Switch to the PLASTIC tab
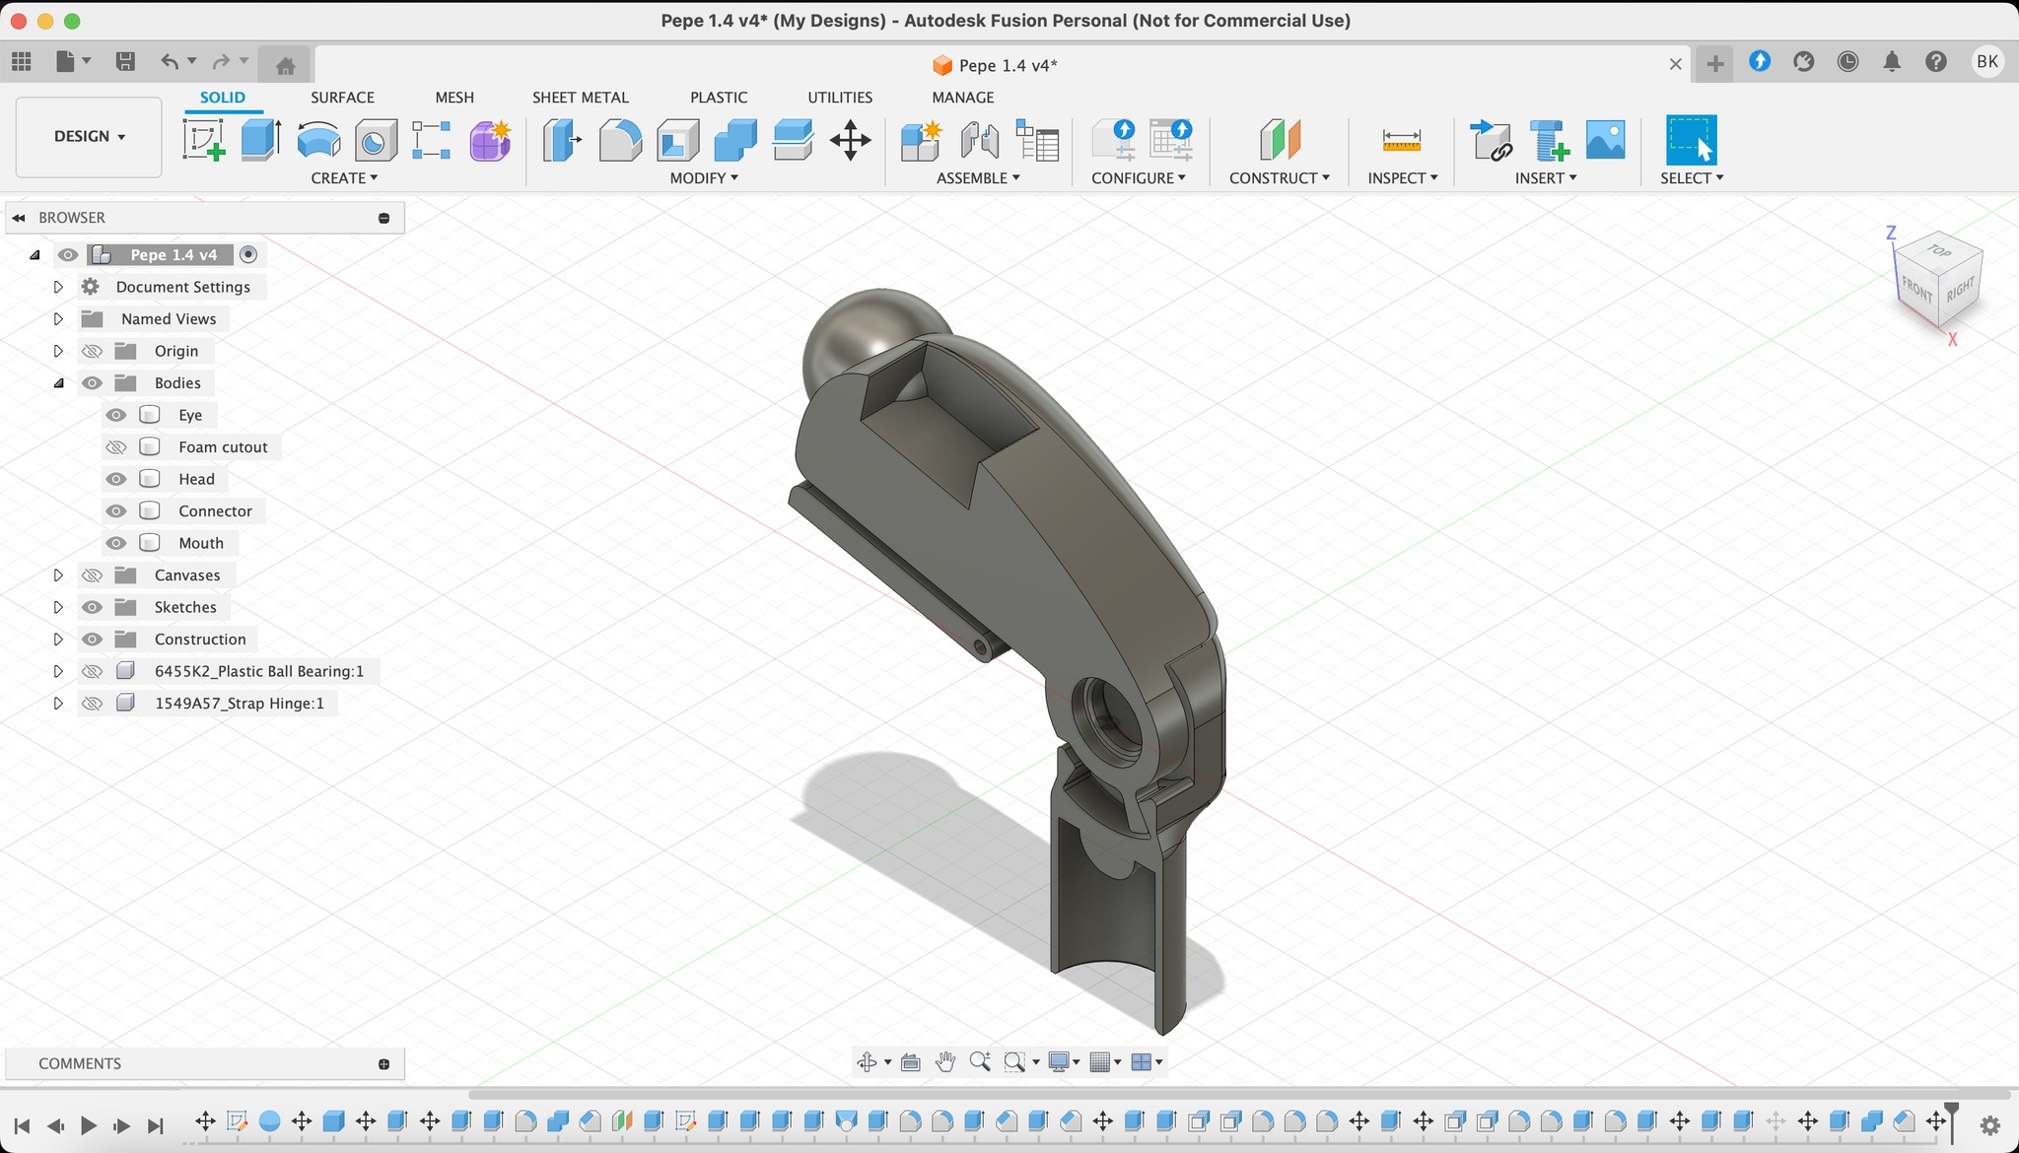Viewport: 2019px width, 1153px height. point(719,98)
